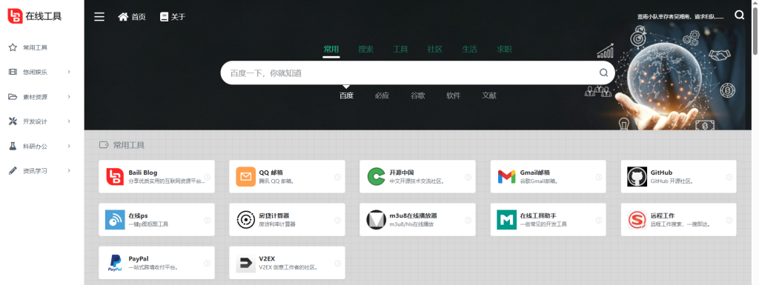Image resolution: width=759 pixels, height=285 pixels.
Task: Open the 求职 tab
Action: click(504, 50)
